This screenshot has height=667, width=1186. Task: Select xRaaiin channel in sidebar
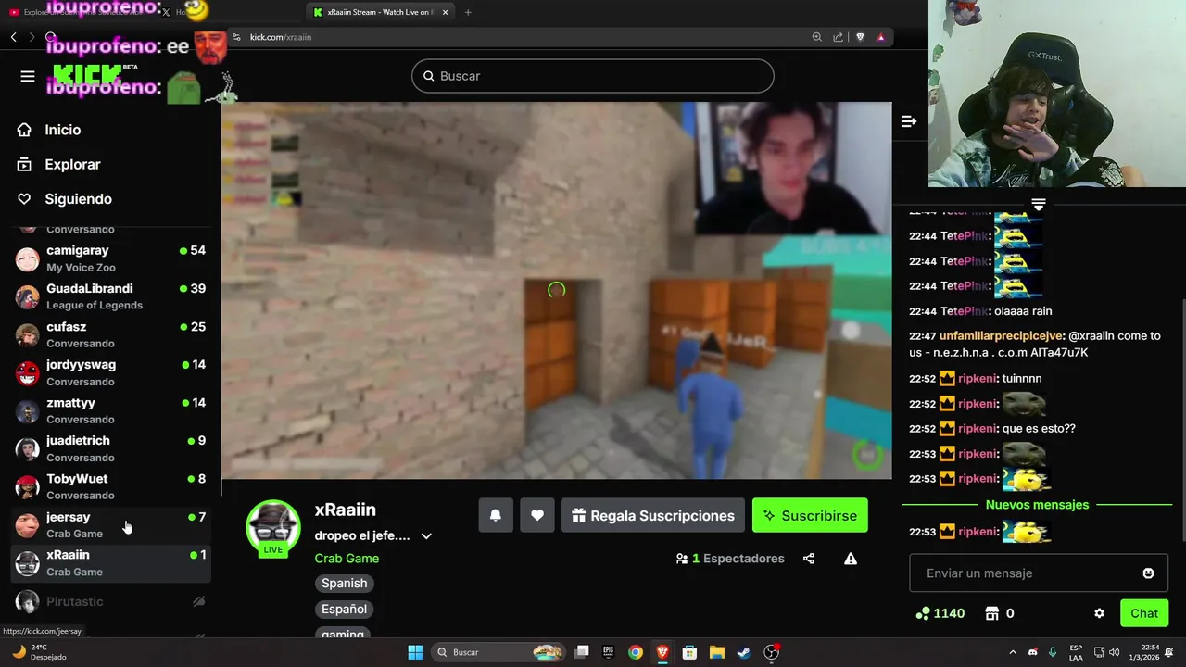[x=111, y=563]
